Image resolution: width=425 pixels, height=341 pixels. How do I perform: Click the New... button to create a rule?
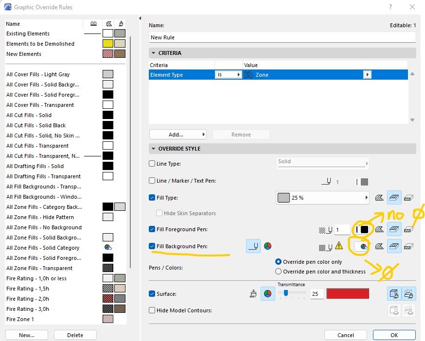point(27,335)
